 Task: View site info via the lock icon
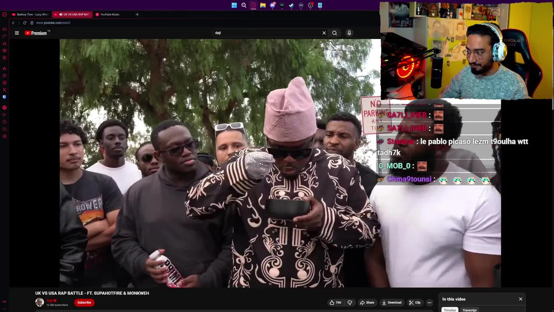[x=32, y=23]
